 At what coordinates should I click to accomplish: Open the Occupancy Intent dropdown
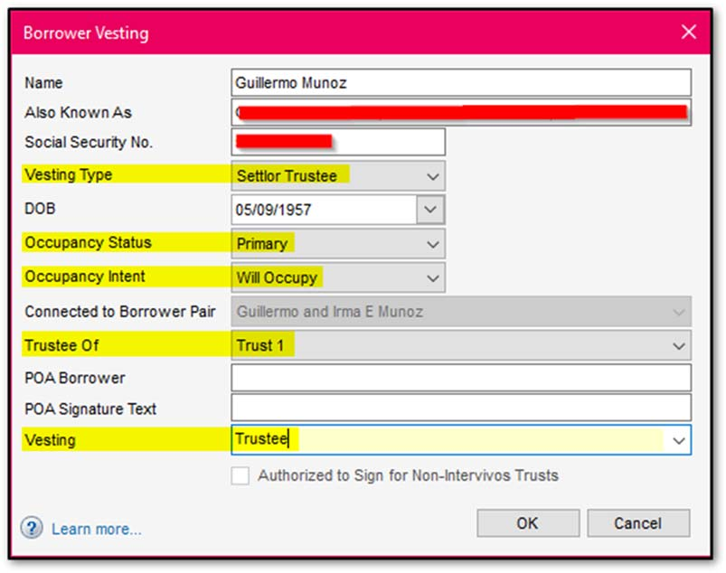click(x=434, y=277)
